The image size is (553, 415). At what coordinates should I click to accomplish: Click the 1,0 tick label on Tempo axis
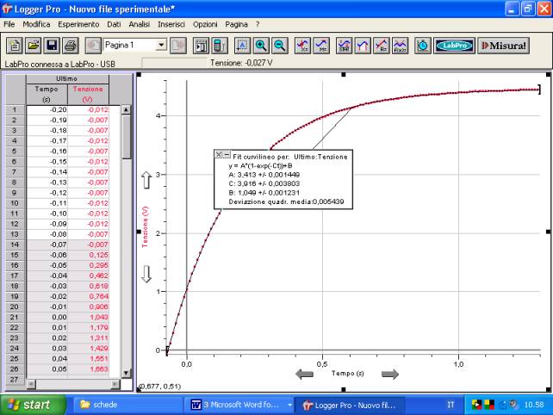[458, 364]
